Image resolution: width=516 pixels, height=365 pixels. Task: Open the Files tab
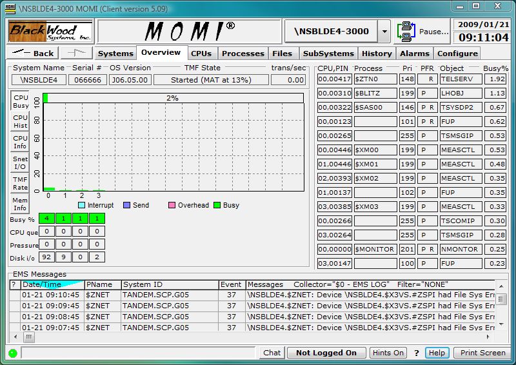tap(283, 54)
